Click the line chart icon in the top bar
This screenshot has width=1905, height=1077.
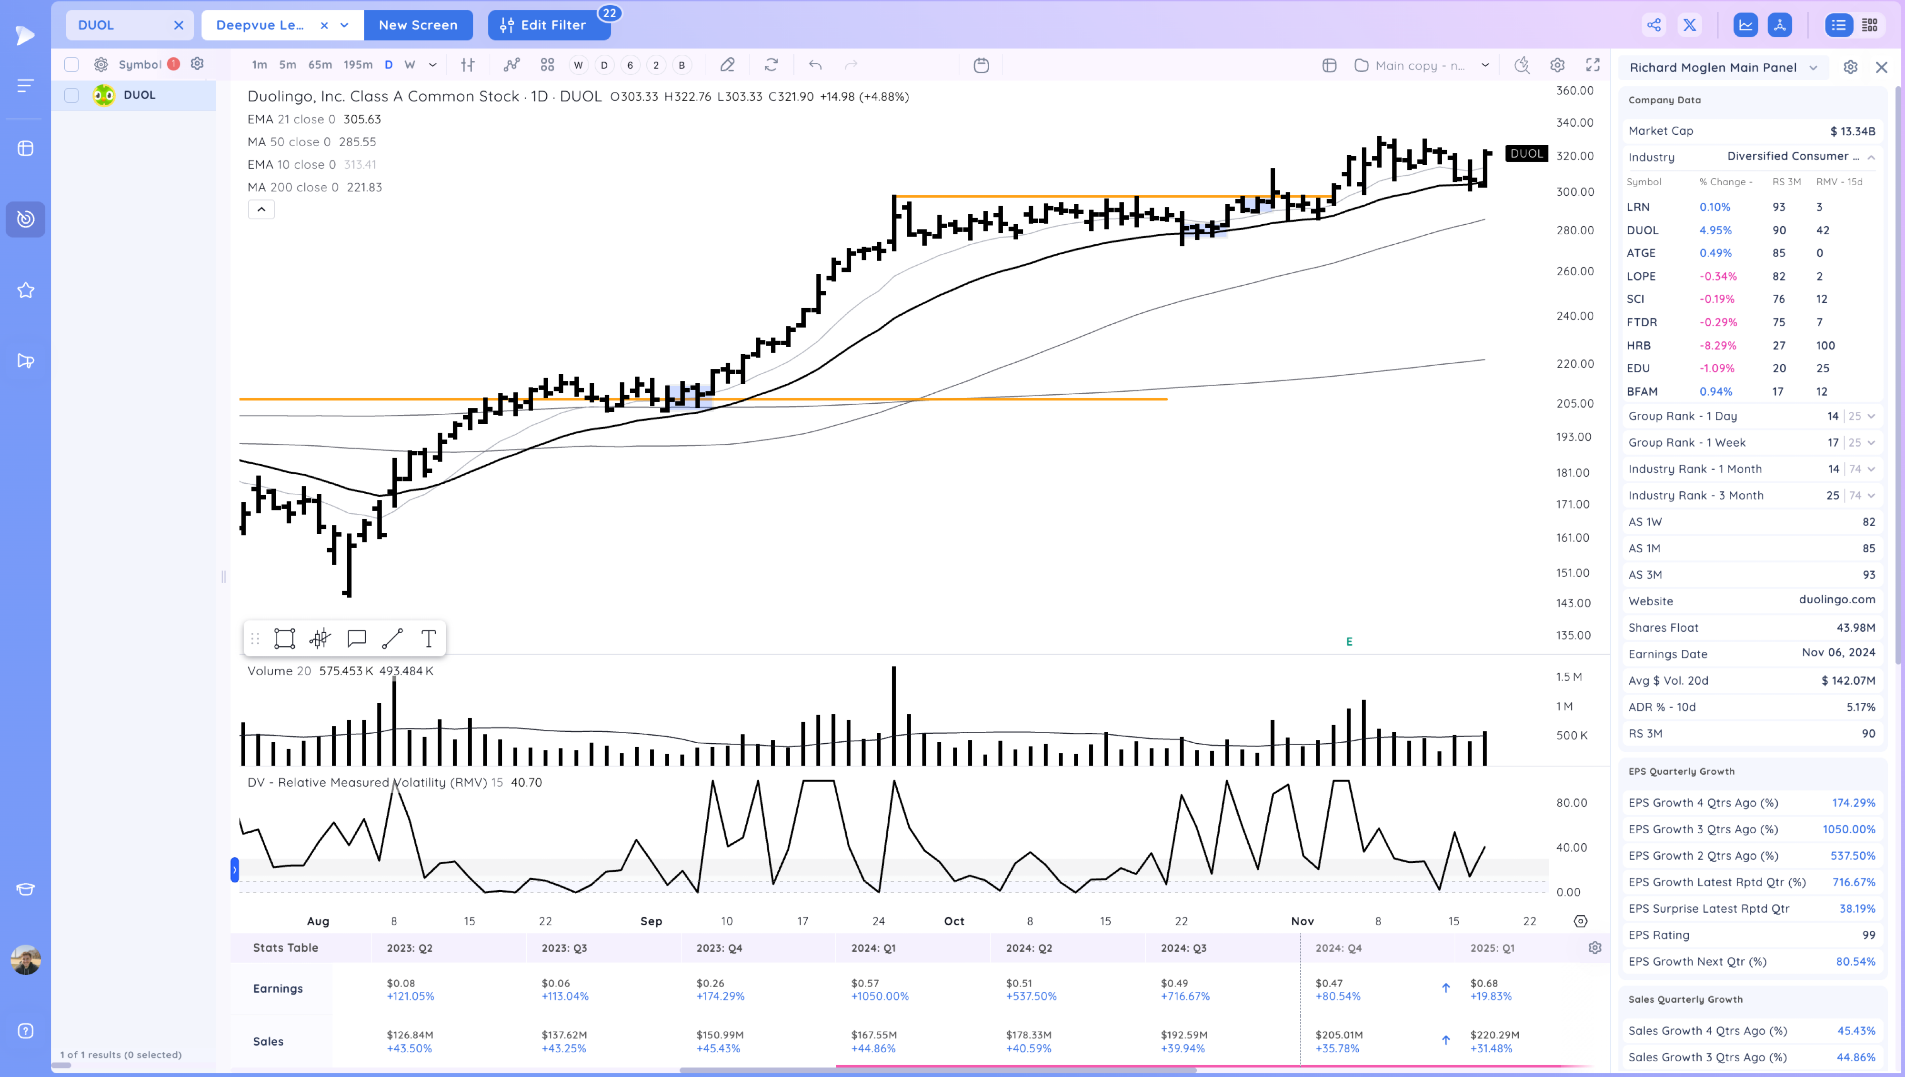(1745, 25)
